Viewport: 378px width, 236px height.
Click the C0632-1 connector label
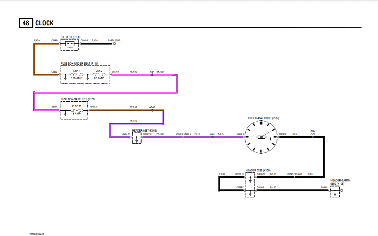(x=55, y=72)
